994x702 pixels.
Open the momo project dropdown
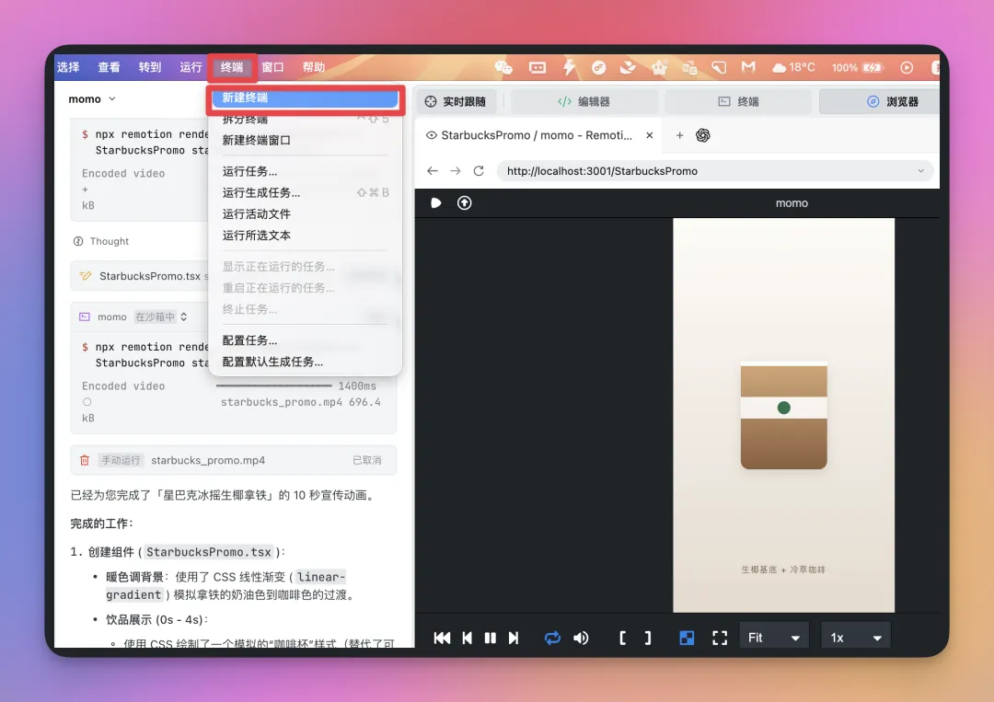92,98
